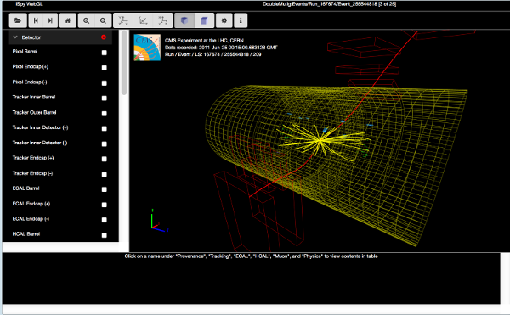Select Tracker Outer Barrel label
This screenshot has height=315, width=510.
(34, 112)
